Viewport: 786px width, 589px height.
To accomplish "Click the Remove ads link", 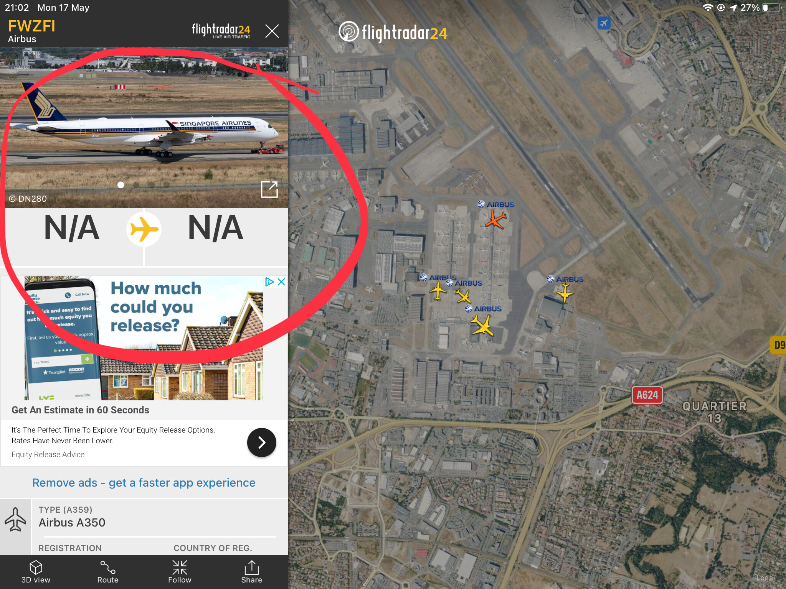I will click(144, 482).
